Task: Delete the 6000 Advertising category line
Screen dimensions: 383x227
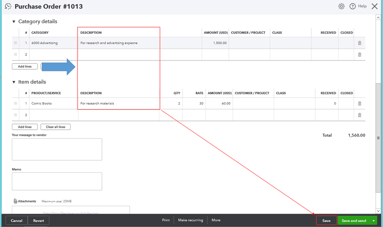Action: coord(360,43)
